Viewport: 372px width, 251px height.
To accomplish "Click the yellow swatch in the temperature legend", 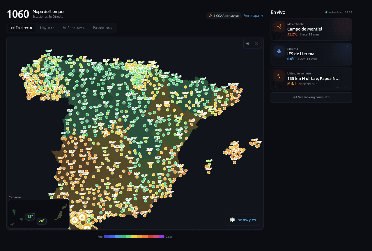I will pyautogui.click(x=134, y=236).
